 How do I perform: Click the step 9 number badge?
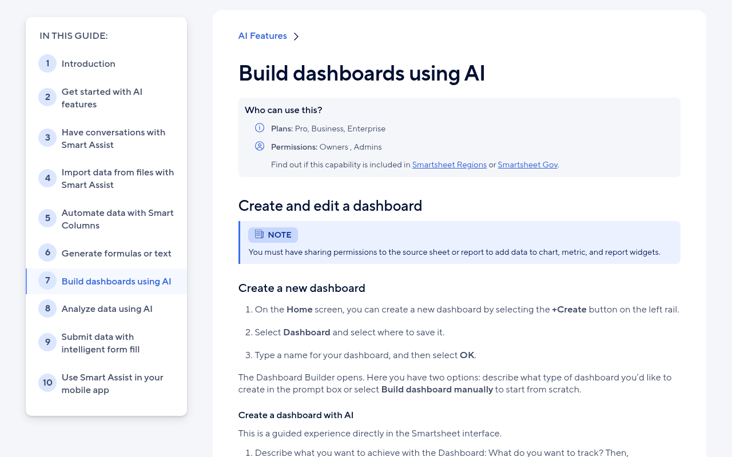click(x=47, y=342)
